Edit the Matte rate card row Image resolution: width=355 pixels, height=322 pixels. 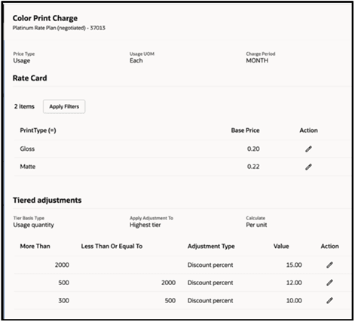click(308, 167)
